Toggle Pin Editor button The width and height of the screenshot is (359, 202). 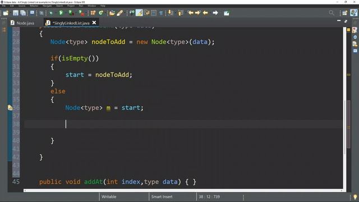227,13
